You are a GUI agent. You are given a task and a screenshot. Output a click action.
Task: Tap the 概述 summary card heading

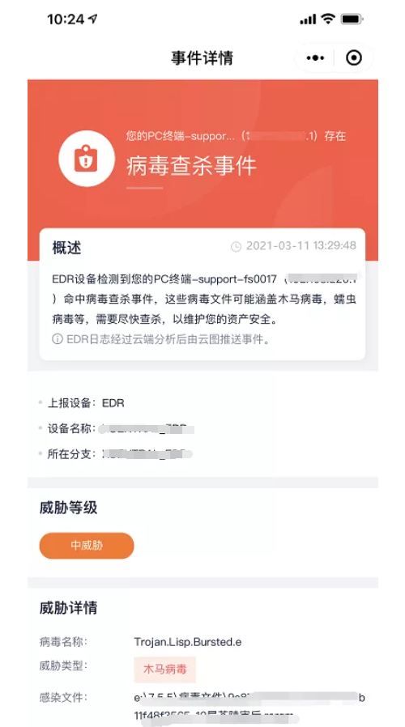66,248
